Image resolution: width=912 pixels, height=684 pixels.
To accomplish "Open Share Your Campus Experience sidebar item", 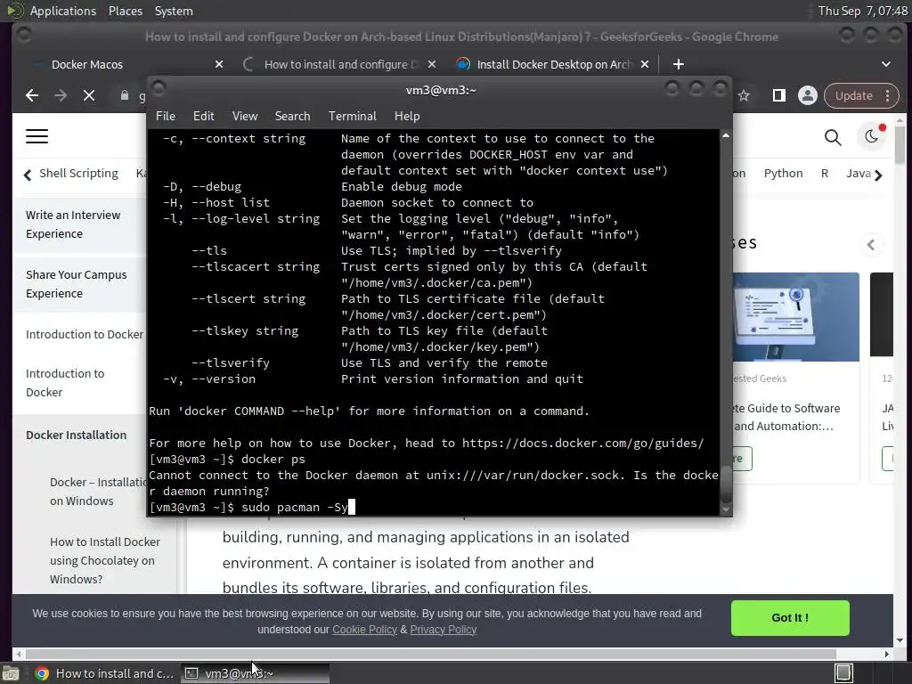I will (x=76, y=284).
